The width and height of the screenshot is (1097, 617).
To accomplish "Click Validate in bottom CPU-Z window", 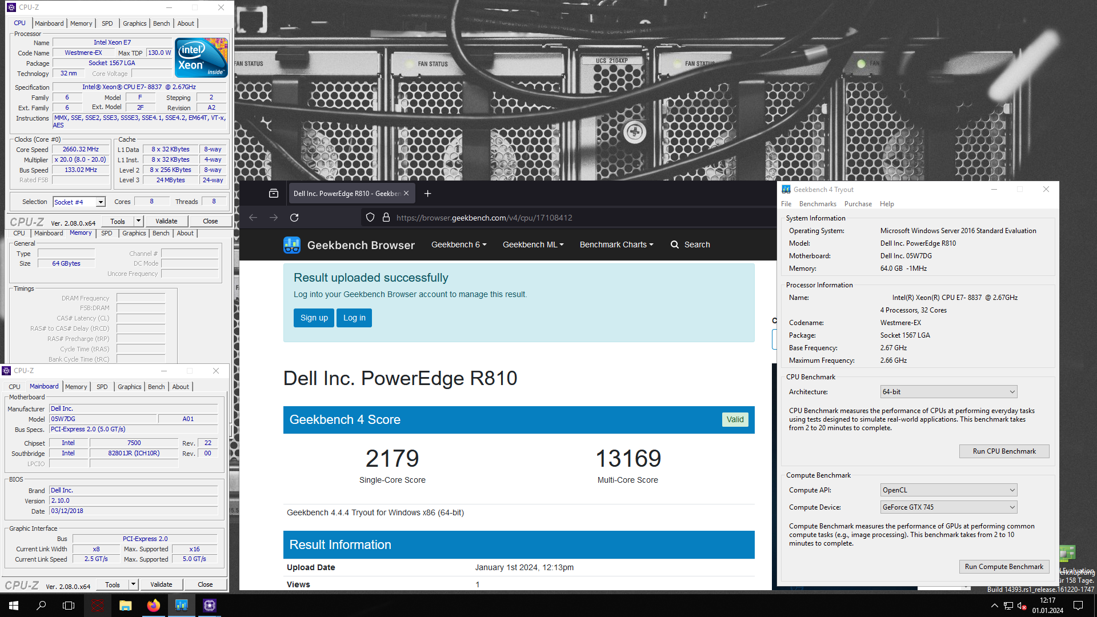I will [161, 584].
